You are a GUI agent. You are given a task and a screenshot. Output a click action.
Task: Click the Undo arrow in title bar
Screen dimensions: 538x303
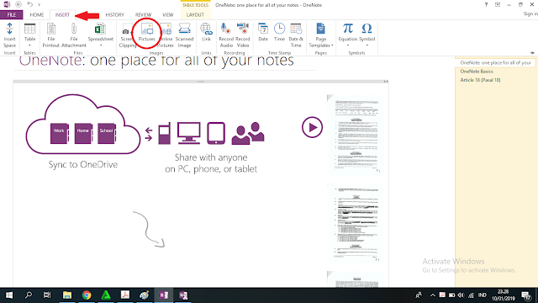(x=30, y=4)
